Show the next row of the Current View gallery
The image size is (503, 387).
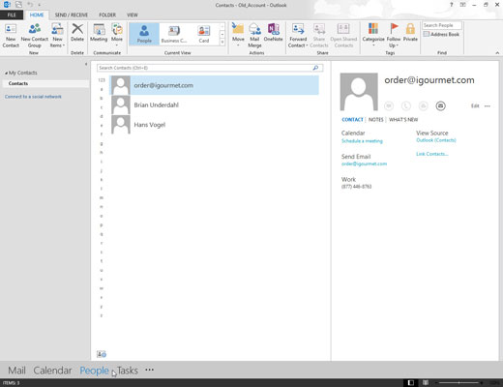tap(222, 34)
